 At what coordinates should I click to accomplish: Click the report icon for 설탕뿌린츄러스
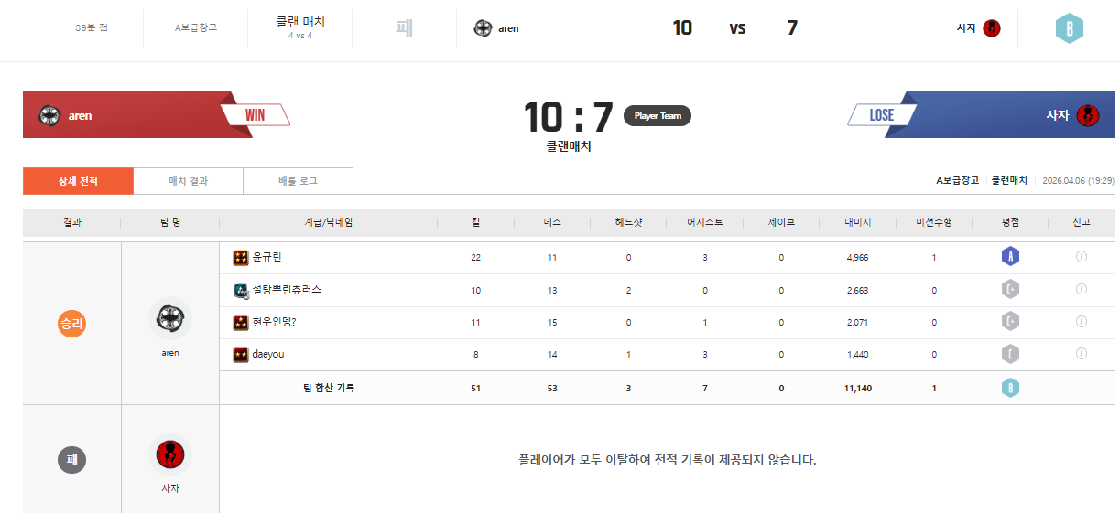point(1081,290)
